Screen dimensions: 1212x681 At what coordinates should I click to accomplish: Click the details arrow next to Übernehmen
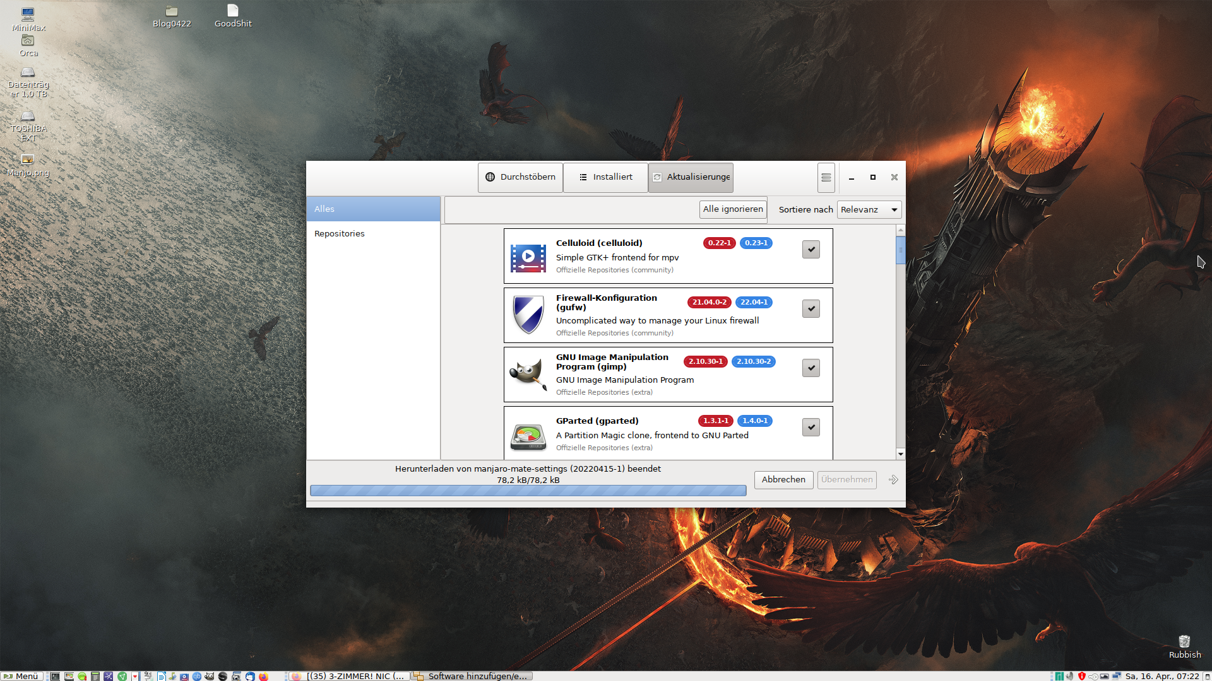pos(893,480)
